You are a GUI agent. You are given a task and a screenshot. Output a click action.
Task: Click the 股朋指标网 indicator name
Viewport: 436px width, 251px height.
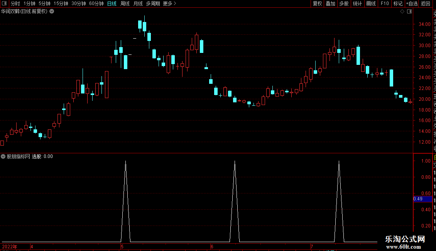click(19, 156)
